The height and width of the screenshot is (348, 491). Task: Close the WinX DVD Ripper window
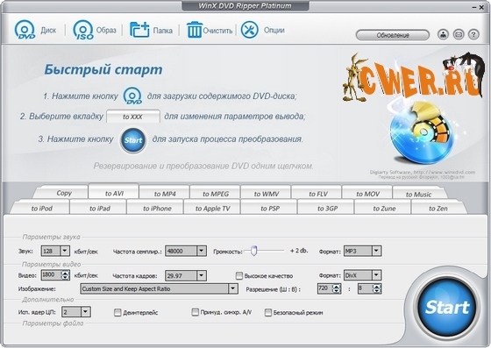coord(481,8)
